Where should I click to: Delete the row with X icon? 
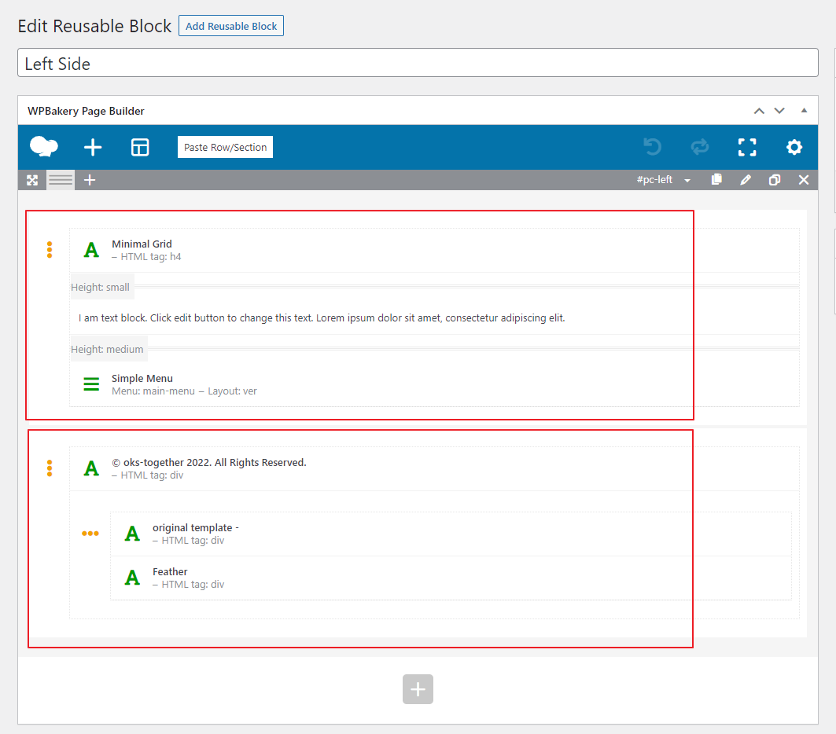tap(804, 180)
